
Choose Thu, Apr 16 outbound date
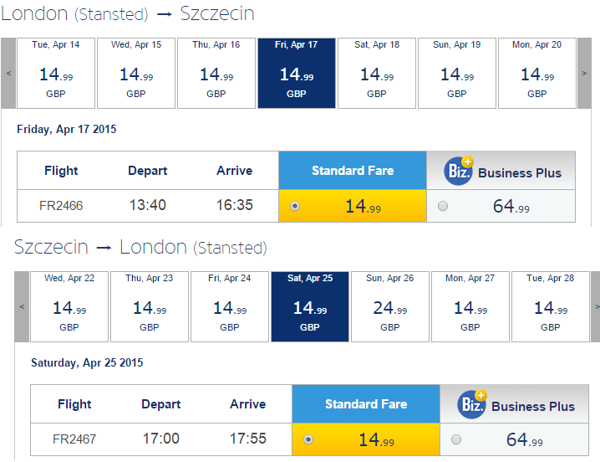[x=216, y=73]
